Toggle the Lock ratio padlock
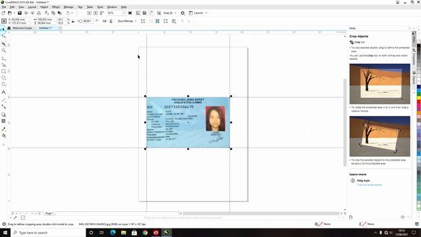 [x=73, y=21]
